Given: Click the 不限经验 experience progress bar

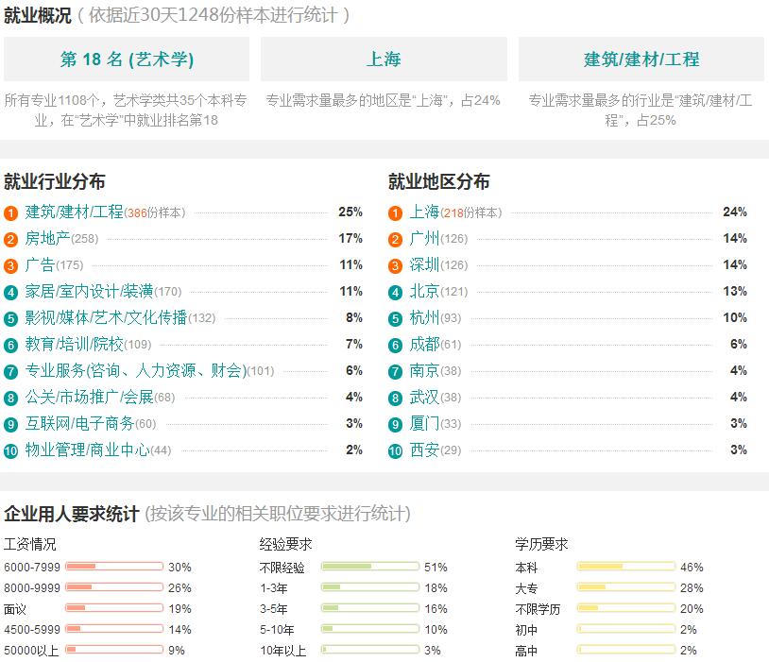Looking at the screenshot, I should [x=370, y=567].
